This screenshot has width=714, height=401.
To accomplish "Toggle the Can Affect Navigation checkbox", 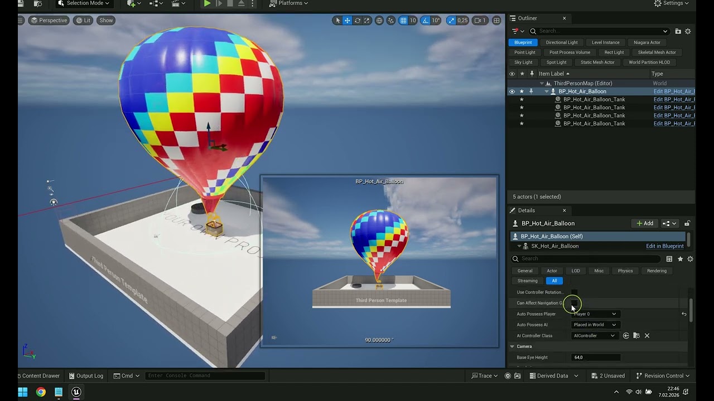I will pyautogui.click(x=574, y=303).
